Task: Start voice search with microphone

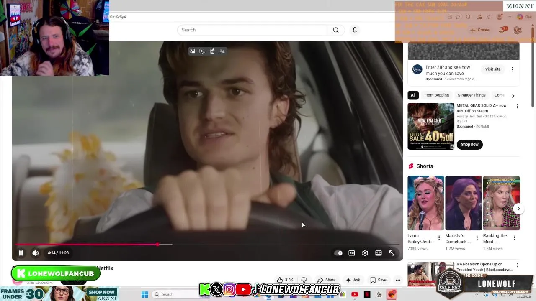Action: tap(355, 30)
